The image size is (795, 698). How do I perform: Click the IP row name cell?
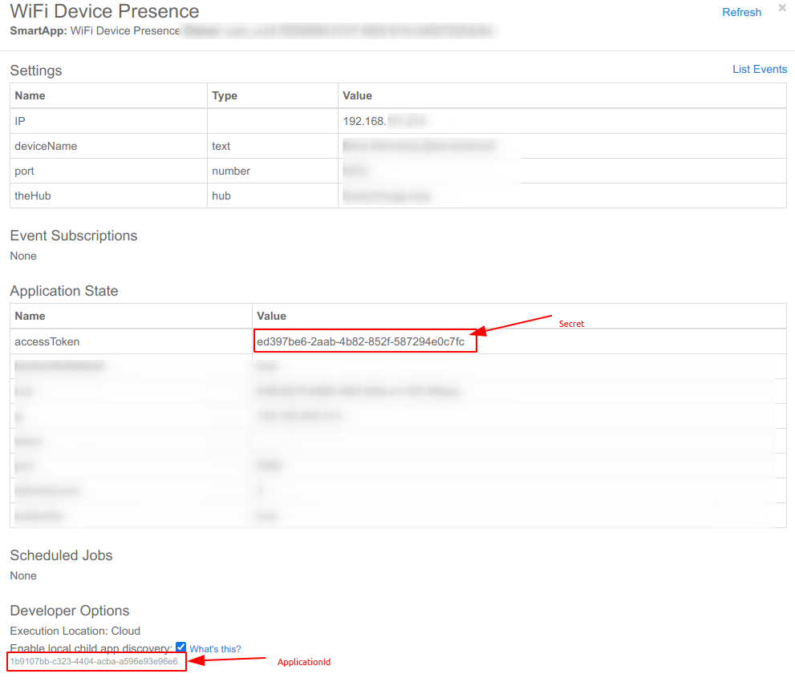[108, 121]
